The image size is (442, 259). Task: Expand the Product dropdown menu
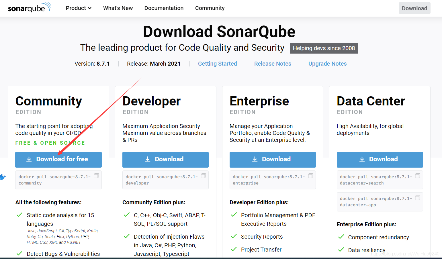tap(79, 8)
